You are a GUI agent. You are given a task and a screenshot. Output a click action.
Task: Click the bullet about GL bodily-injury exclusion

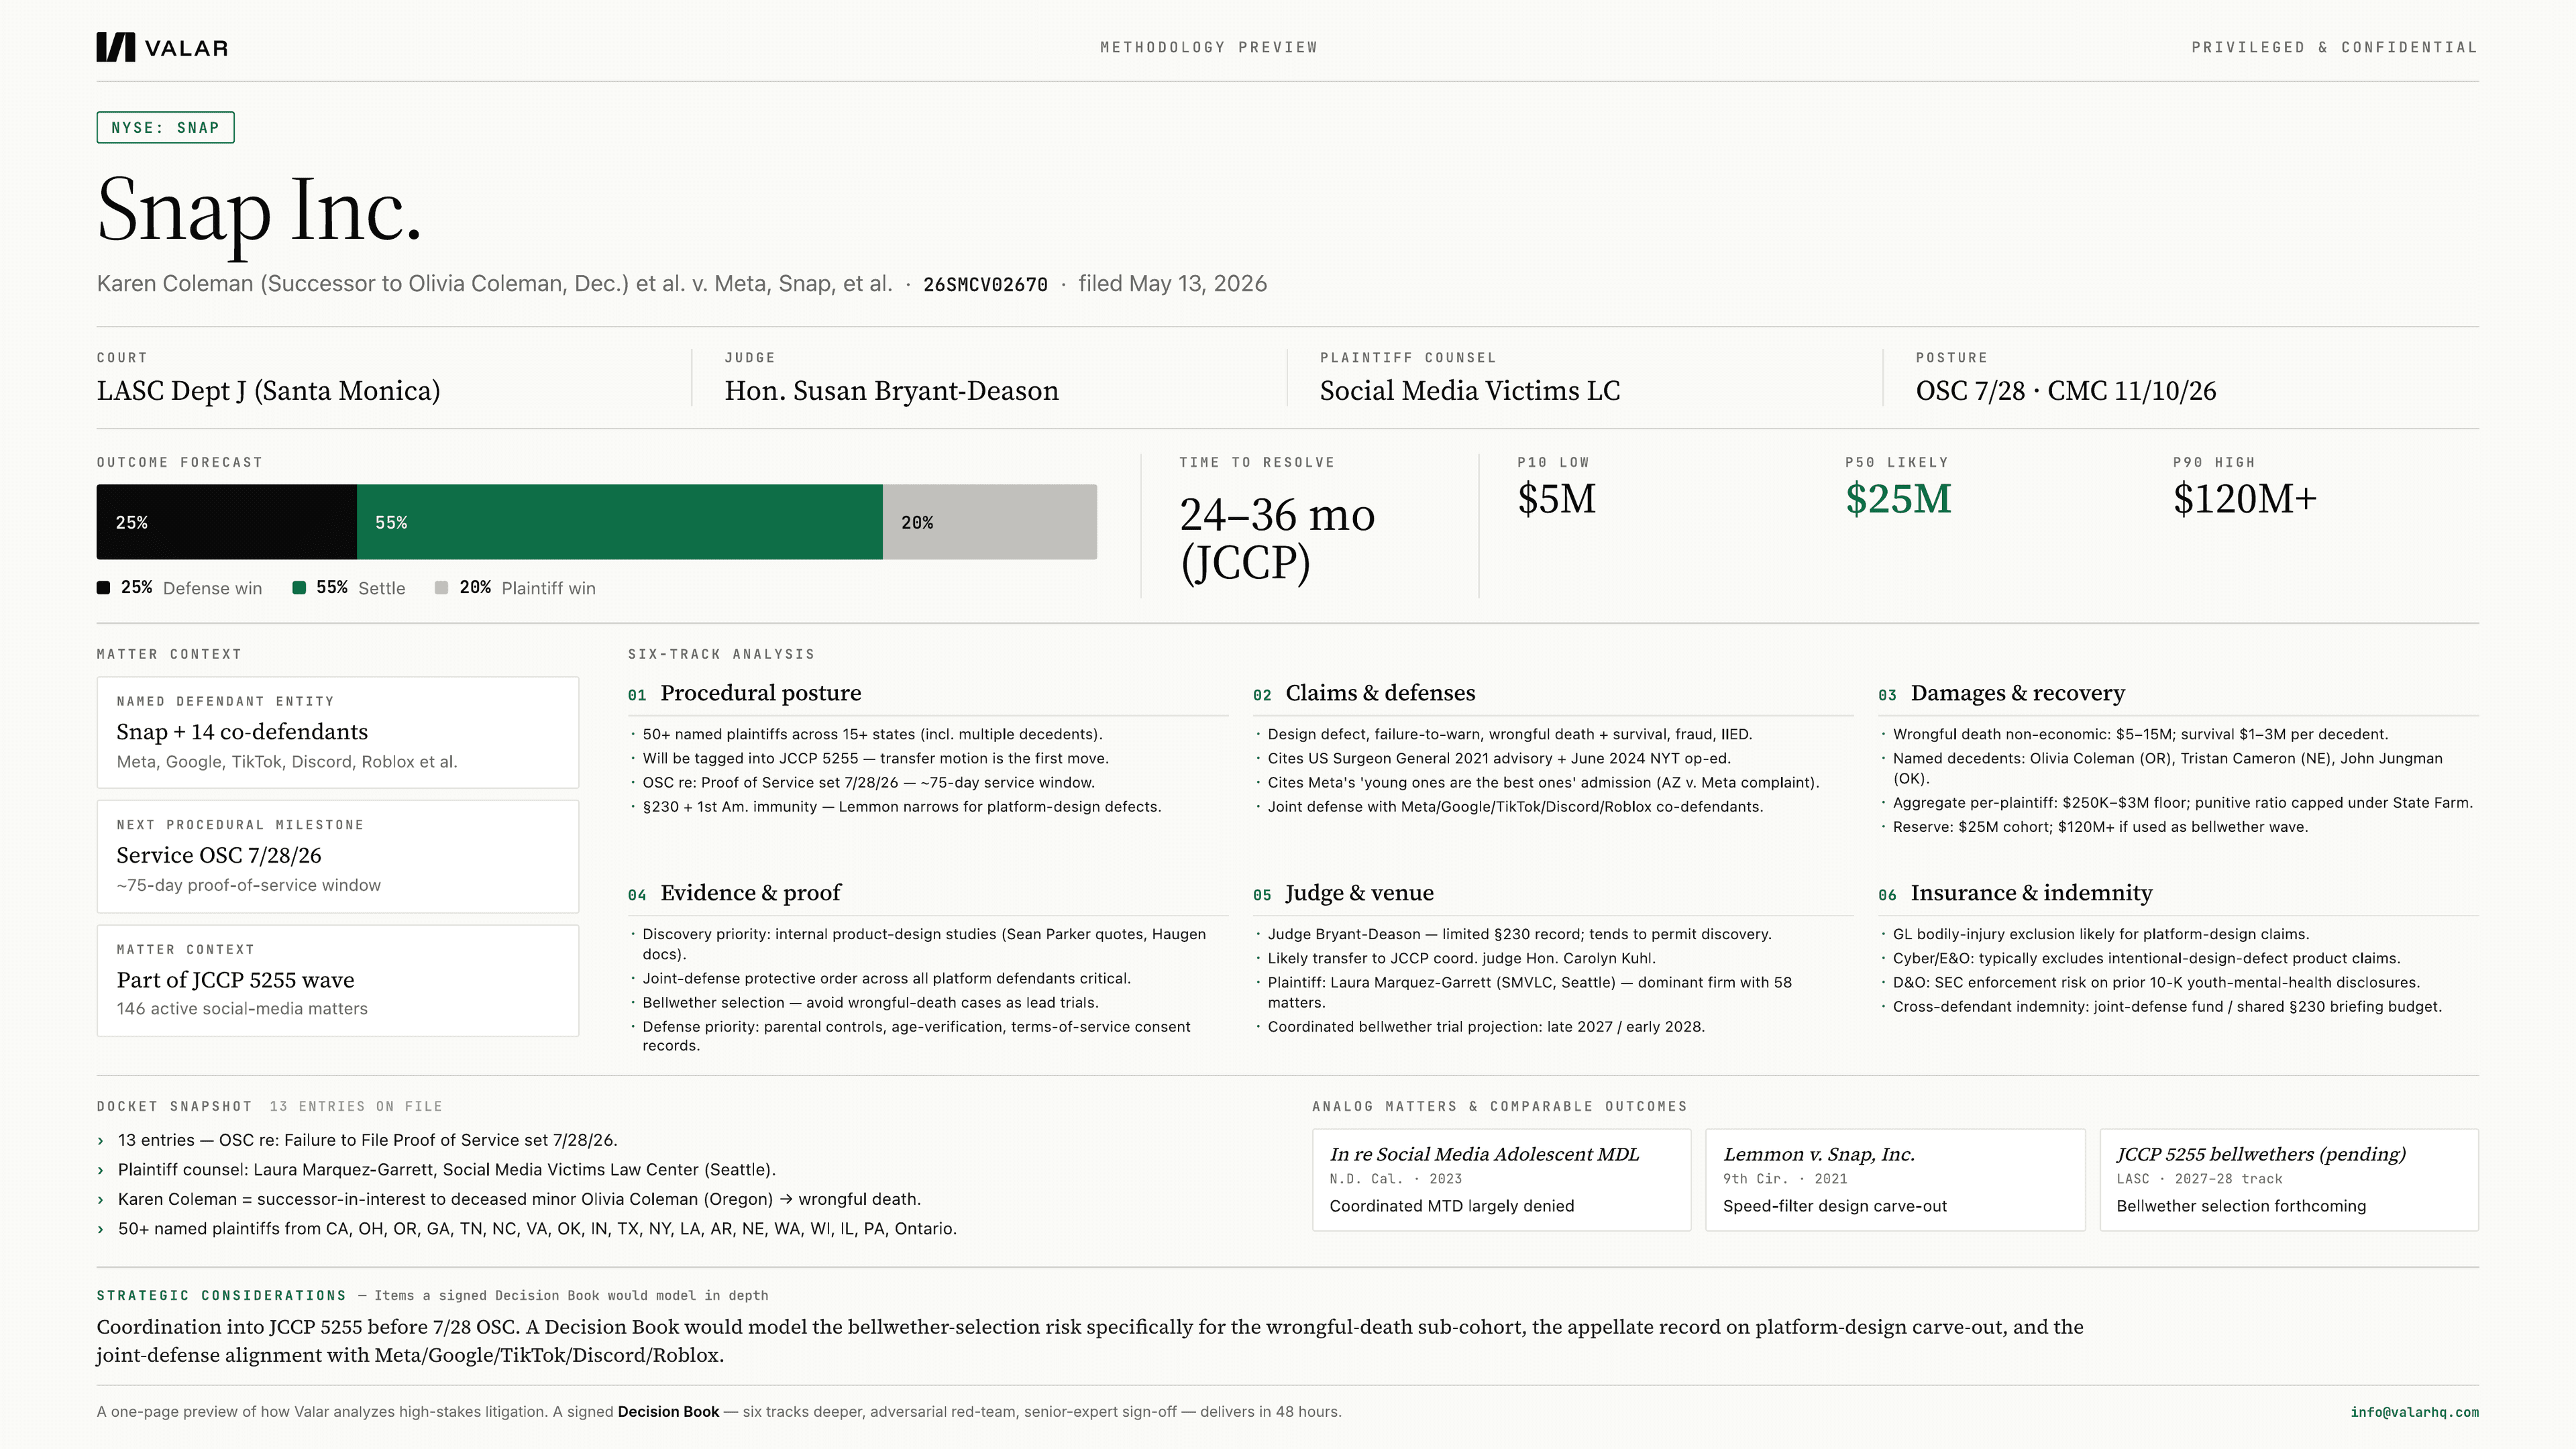2101,935
